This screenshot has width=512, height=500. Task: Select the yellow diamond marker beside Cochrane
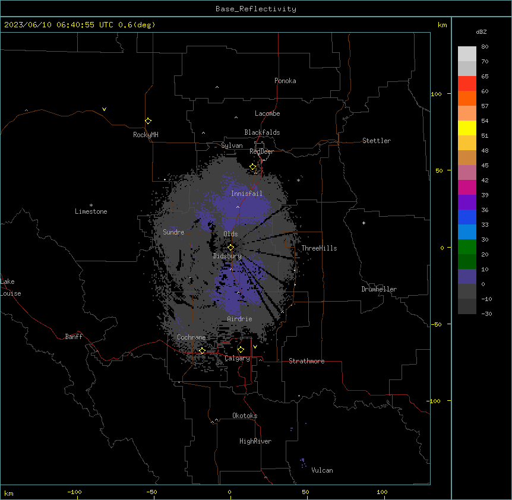(202, 350)
